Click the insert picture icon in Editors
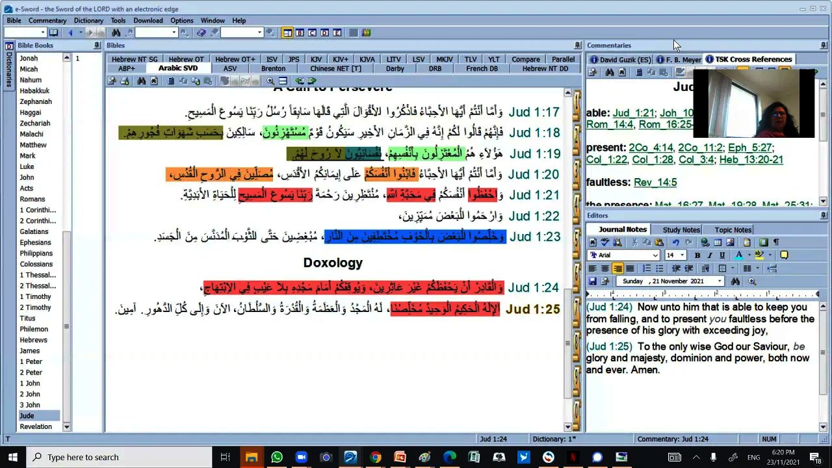This screenshot has height=468, width=832. click(x=730, y=242)
